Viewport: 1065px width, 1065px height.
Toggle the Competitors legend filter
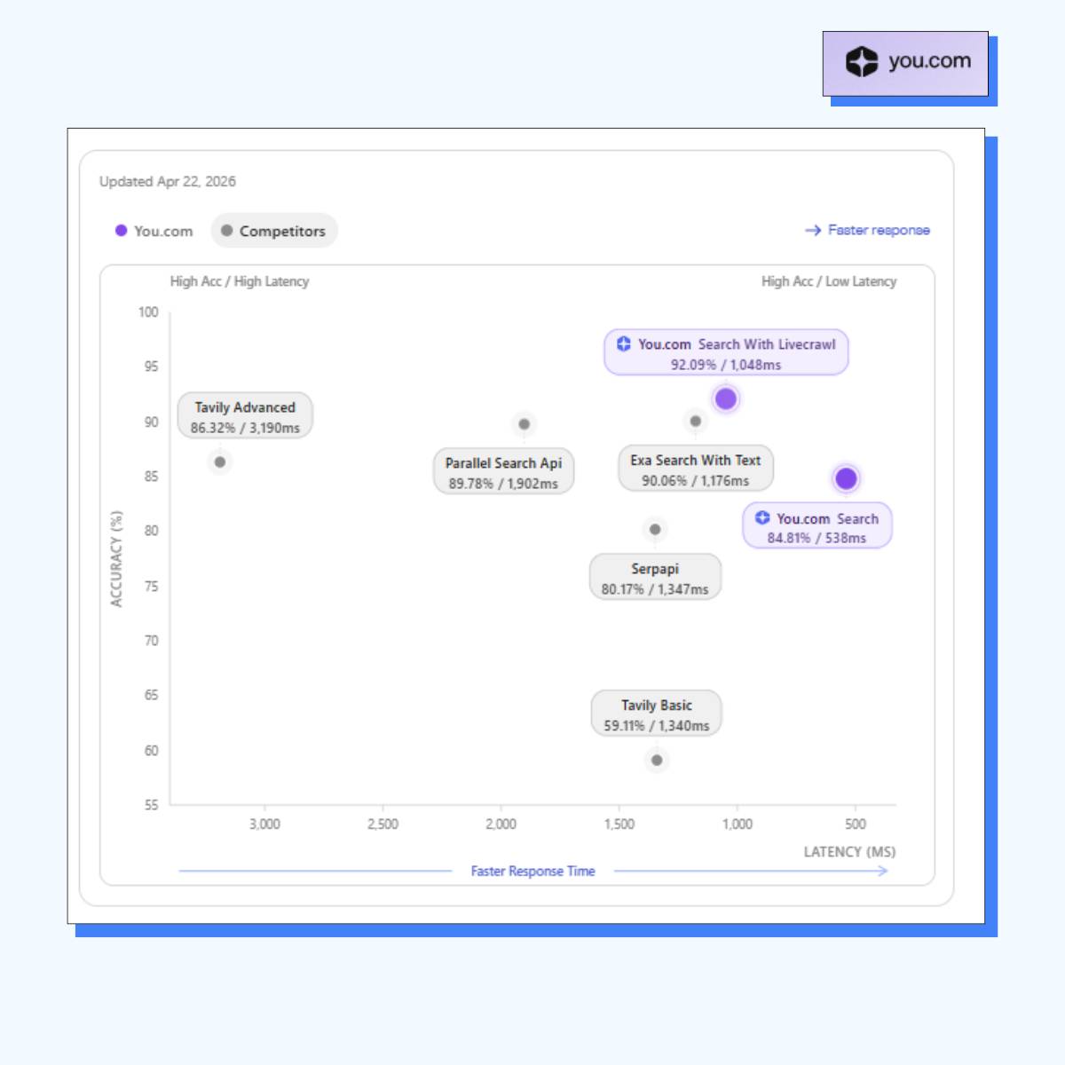[x=274, y=231]
